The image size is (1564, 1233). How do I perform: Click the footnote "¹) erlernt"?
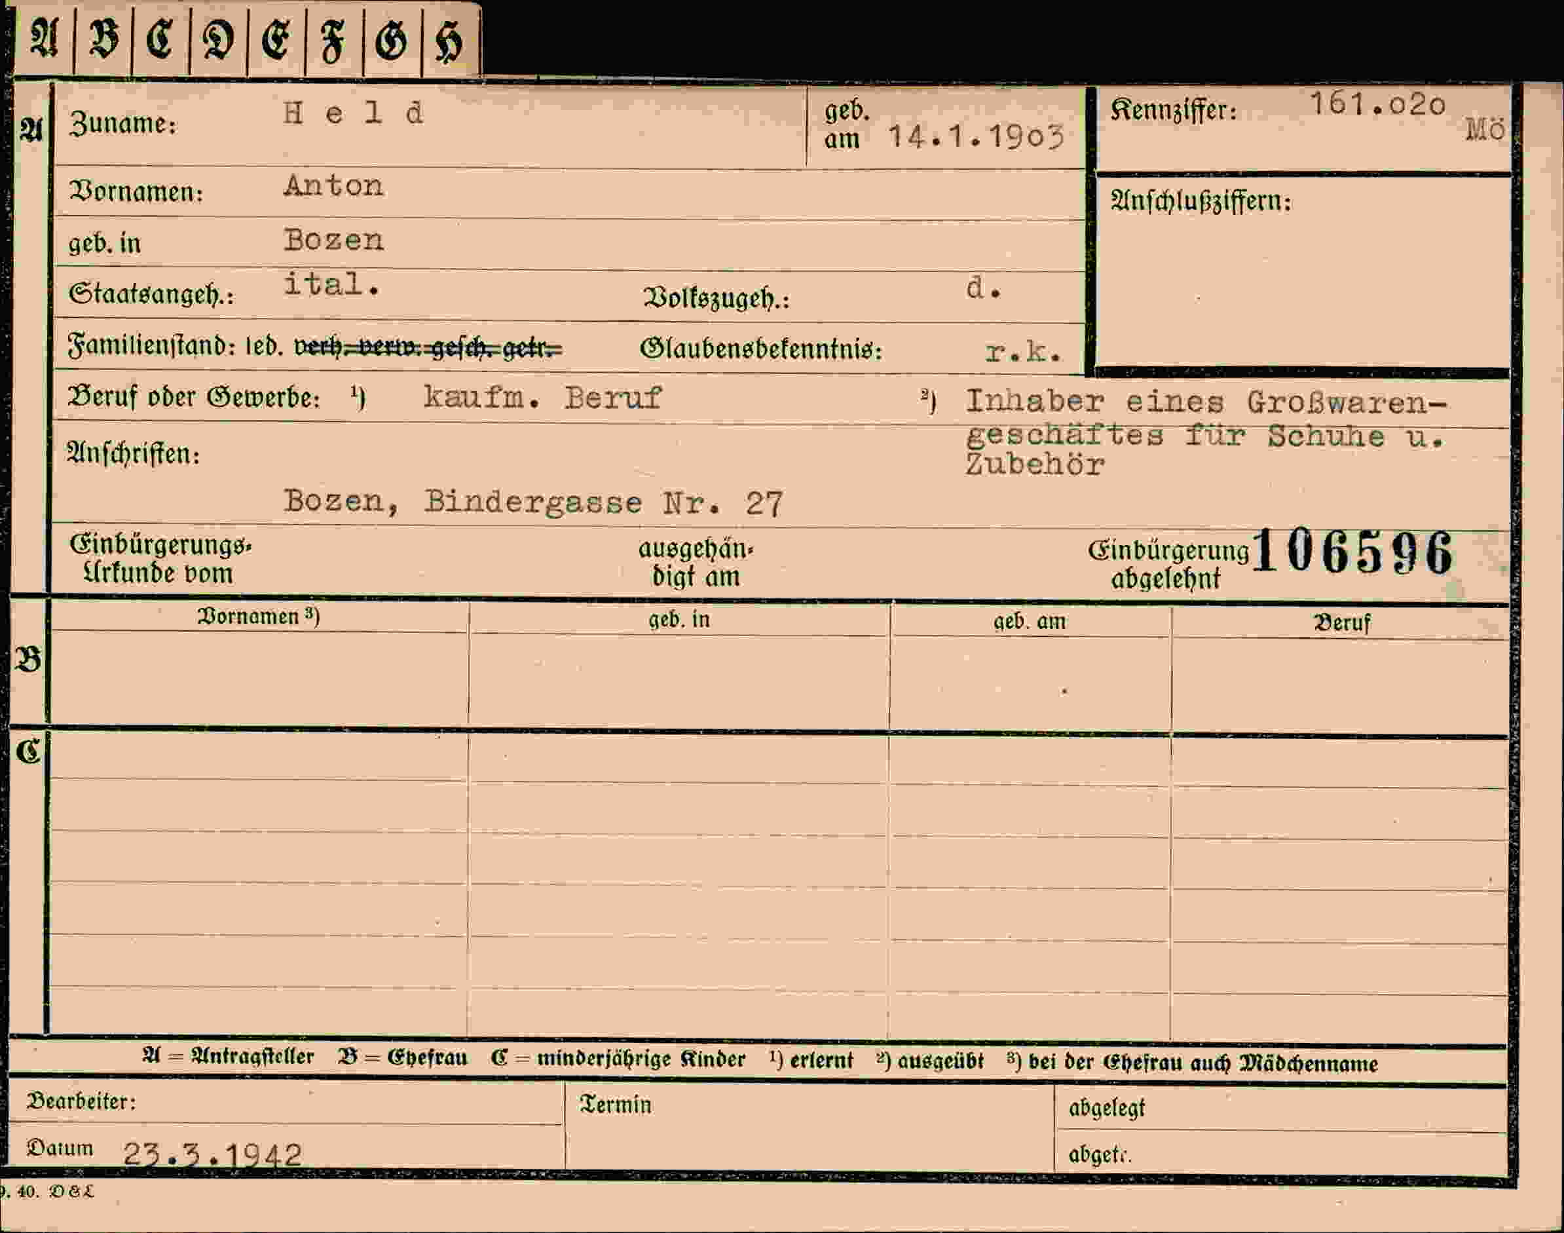[x=811, y=1061]
